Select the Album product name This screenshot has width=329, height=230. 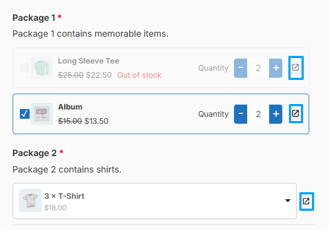click(x=70, y=107)
